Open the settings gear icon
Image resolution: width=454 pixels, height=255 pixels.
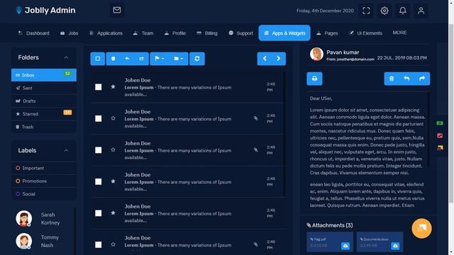(x=384, y=11)
